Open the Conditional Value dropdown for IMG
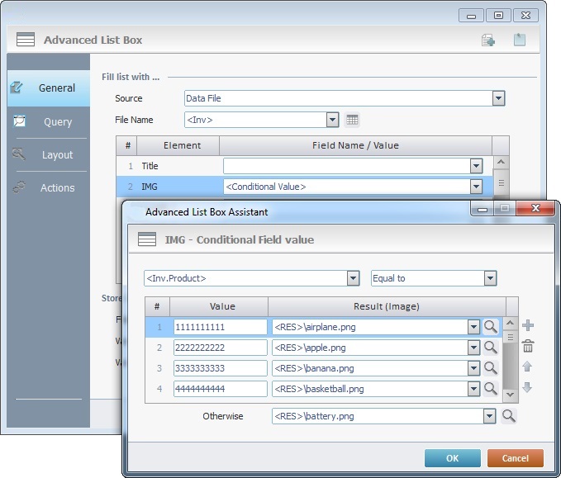The width and height of the screenshot is (561, 478). 476,187
